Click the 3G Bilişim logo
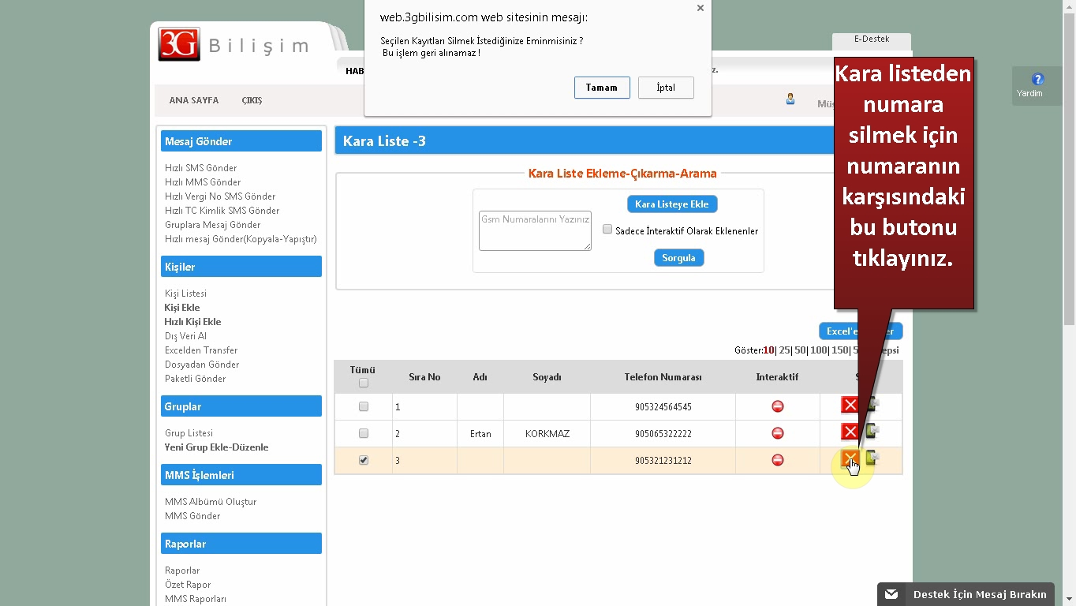The height and width of the screenshot is (606, 1076). (x=180, y=44)
